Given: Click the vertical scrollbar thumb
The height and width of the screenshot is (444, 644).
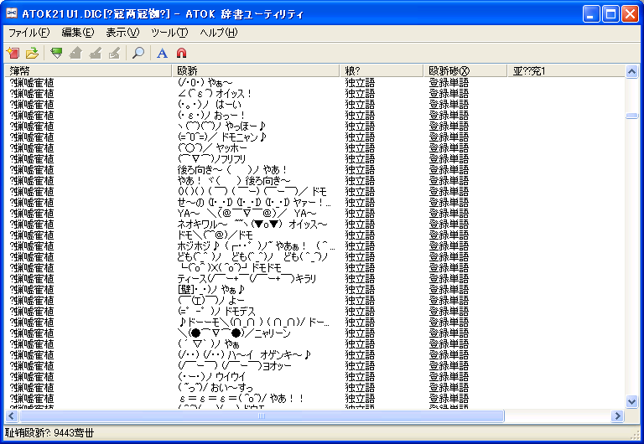Looking at the screenshot, I should pyautogui.click(x=631, y=116).
